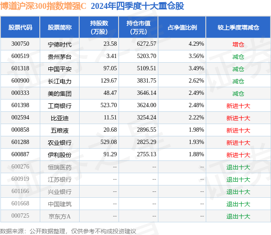
Task: Click the 股票代码 column header
Action: [x=20, y=27]
